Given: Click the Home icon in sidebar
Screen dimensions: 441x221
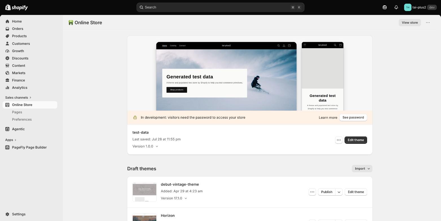Looking at the screenshot, I should (7, 21).
